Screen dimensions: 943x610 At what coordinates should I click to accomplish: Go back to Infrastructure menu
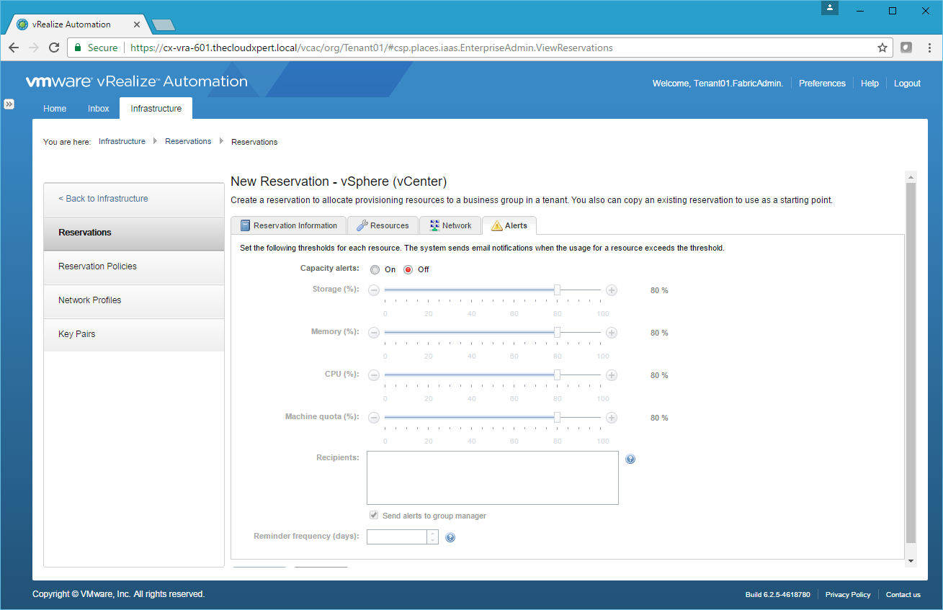pyautogui.click(x=103, y=199)
